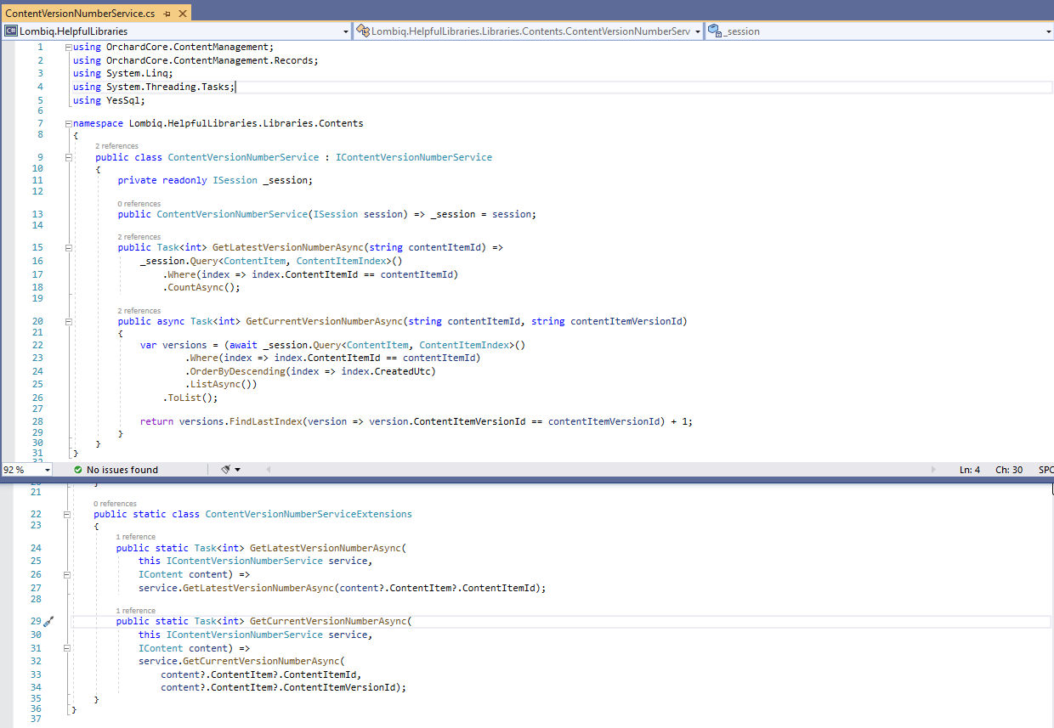Click the No issues found status text
1054x728 pixels.
coord(122,470)
